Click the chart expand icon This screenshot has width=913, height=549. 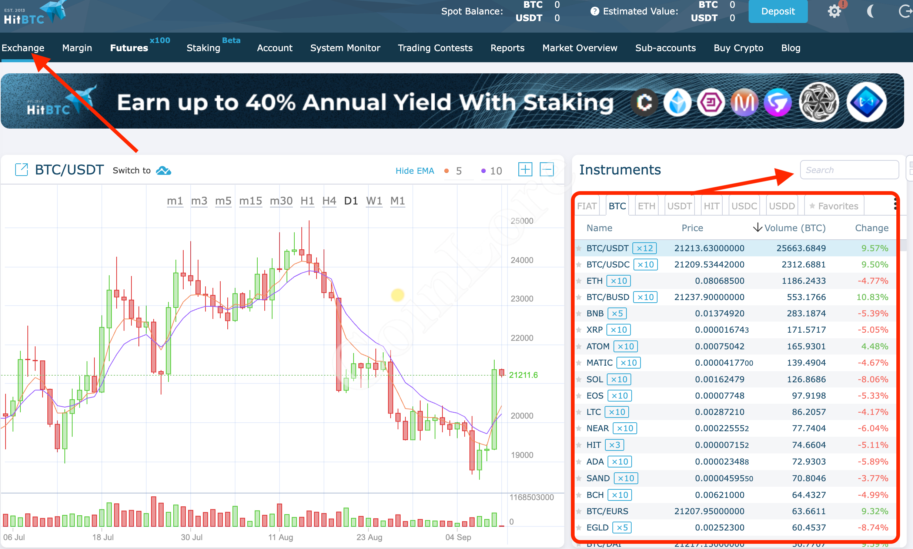point(21,170)
